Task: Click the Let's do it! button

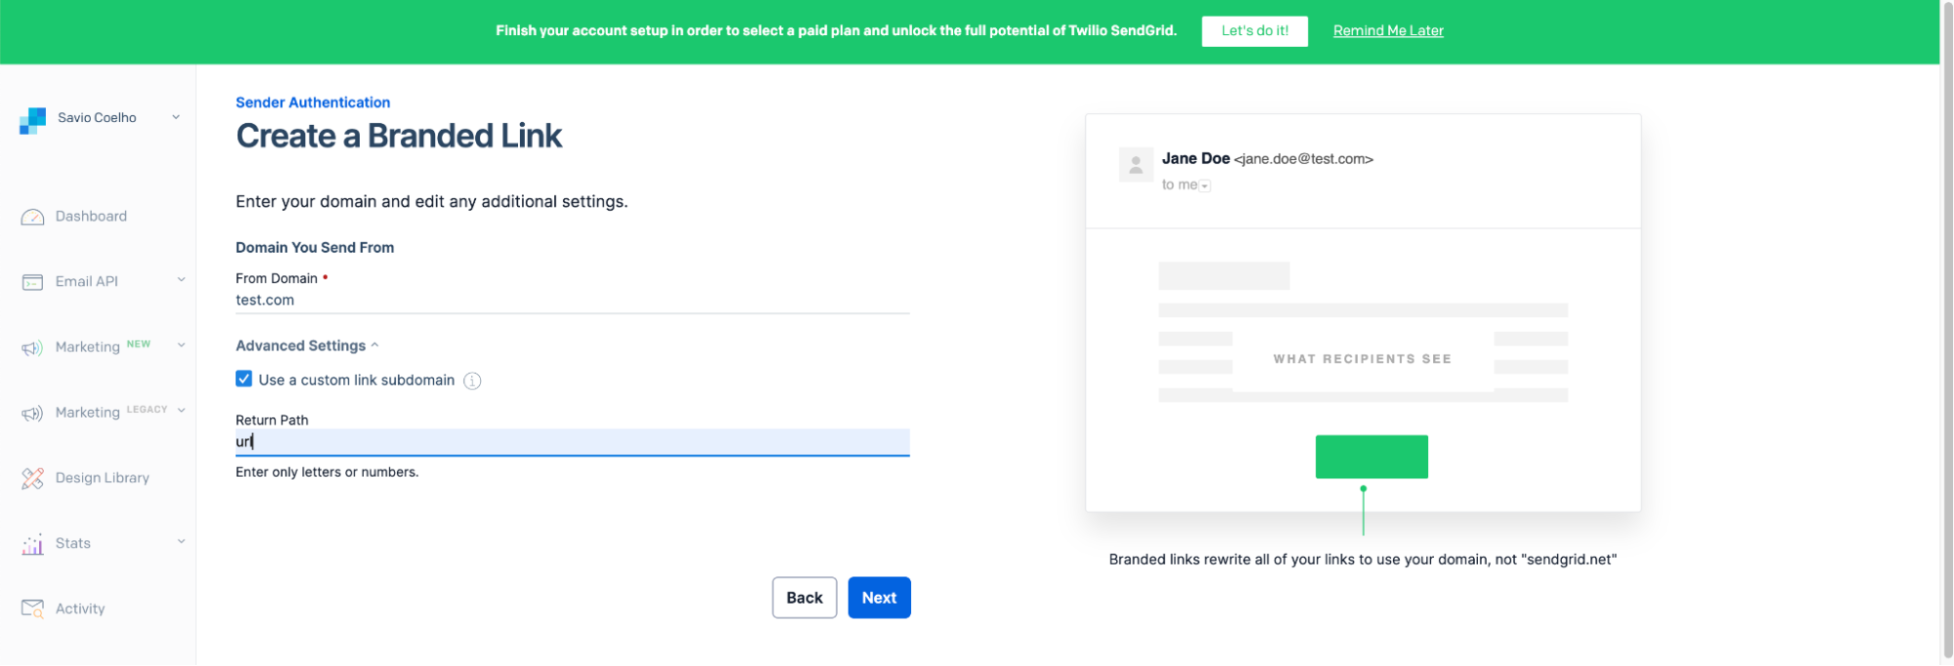Action: pos(1254,31)
